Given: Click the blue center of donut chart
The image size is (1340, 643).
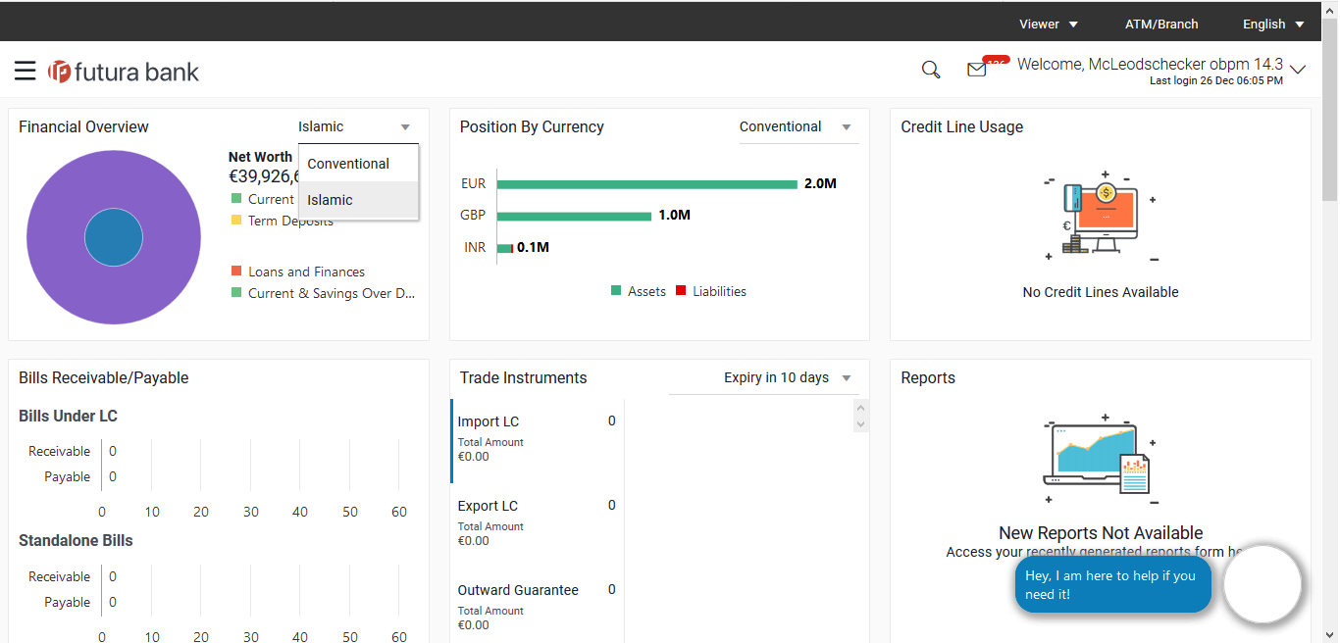Looking at the screenshot, I should tap(114, 237).
